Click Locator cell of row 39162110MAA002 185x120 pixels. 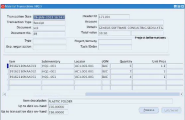88,71
